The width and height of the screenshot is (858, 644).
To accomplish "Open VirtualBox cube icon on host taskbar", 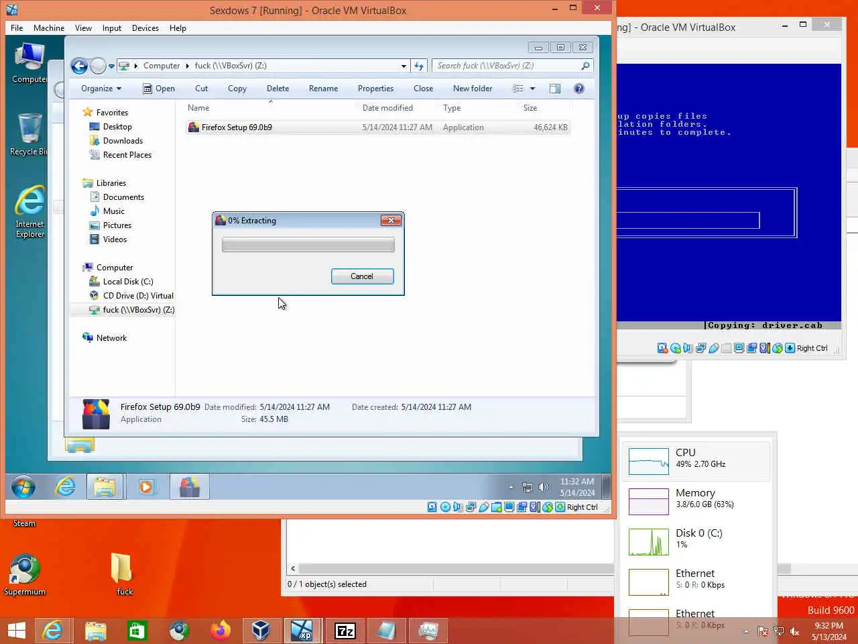I will tap(261, 631).
